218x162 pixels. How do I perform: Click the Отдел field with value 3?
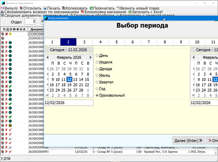[30, 21]
